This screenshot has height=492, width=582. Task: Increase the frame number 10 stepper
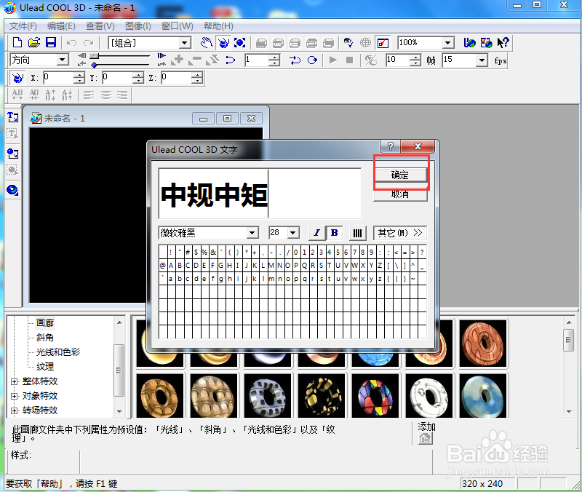point(417,57)
